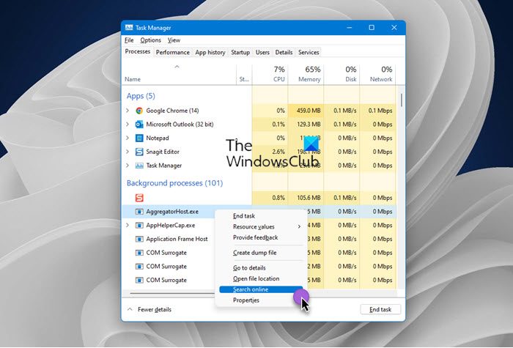Screen dimensions: 513x348
Task: Select the AggregatorHost.exe process name
Action: tap(172, 212)
